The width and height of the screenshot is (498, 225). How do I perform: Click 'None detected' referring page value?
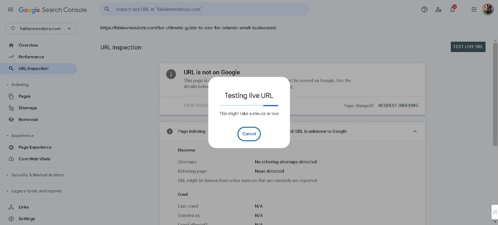coord(269,171)
